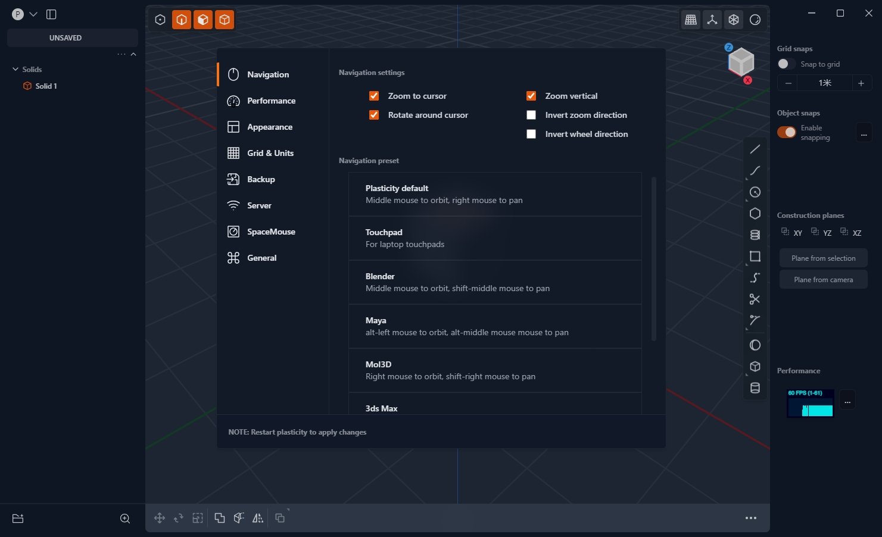Viewport: 882px width, 537px height.
Task: Uncheck Rotate around cursor
Action: coord(374,115)
